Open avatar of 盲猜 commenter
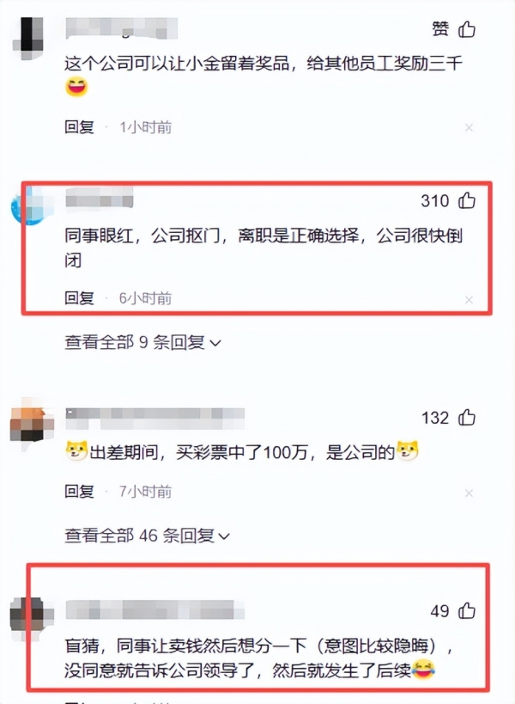This screenshot has height=704, width=515. pyautogui.click(x=32, y=616)
